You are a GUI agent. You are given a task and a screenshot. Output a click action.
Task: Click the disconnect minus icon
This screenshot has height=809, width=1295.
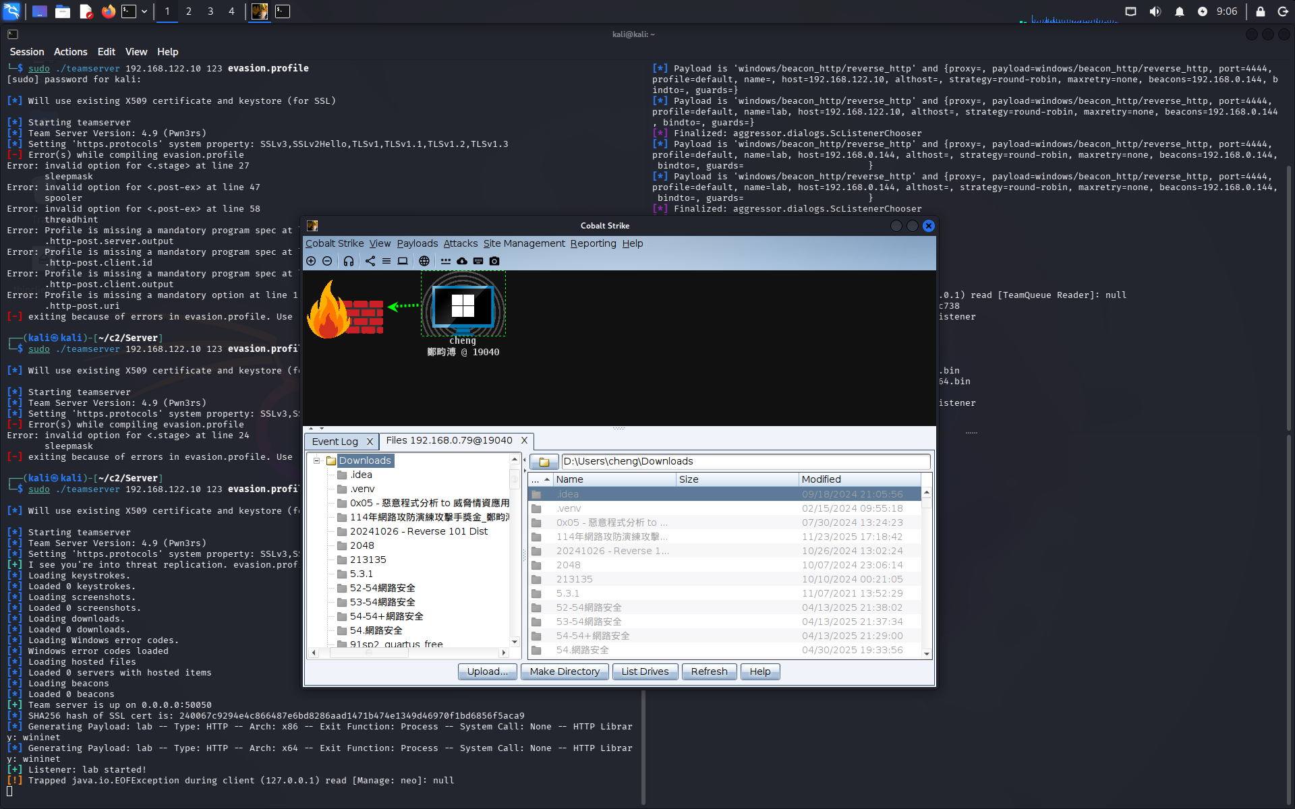point(327,261)
